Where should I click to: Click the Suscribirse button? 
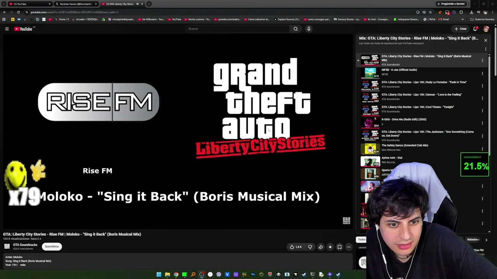coord(52,246)
